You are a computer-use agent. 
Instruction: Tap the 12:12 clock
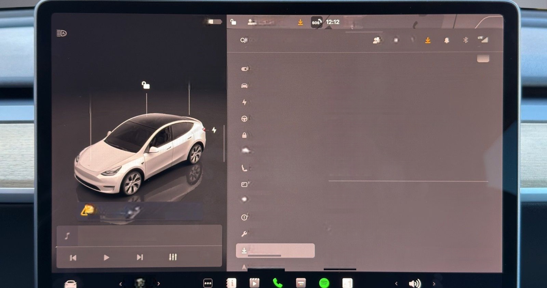(x=333, y=22)
